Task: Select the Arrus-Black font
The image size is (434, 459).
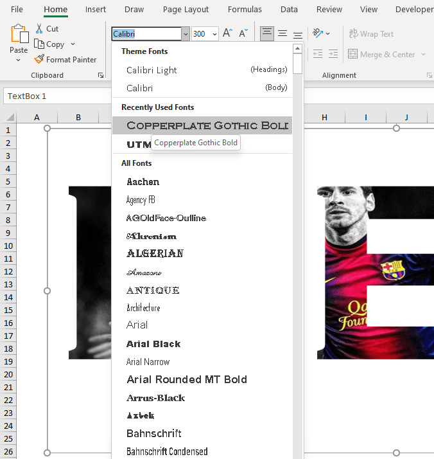Action: coord(202,398)
